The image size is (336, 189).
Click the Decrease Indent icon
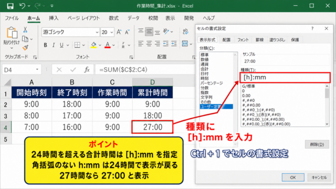166,44
